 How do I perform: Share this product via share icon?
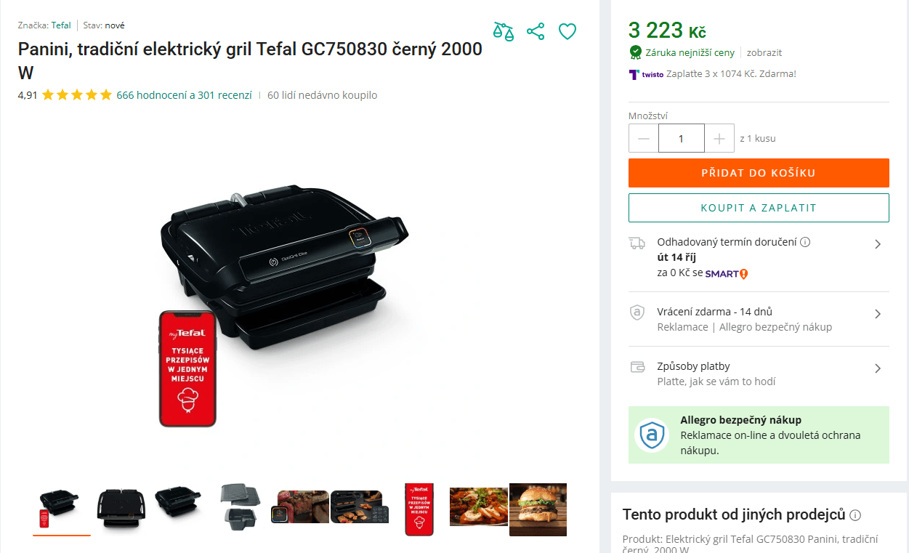(536, 31)
